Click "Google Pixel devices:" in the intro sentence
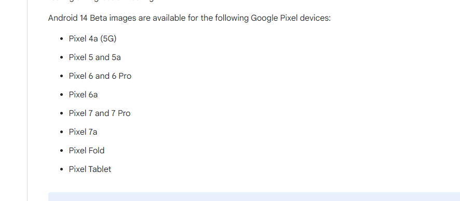This screenshot has height=201, width=460. [x=291, y=18]
